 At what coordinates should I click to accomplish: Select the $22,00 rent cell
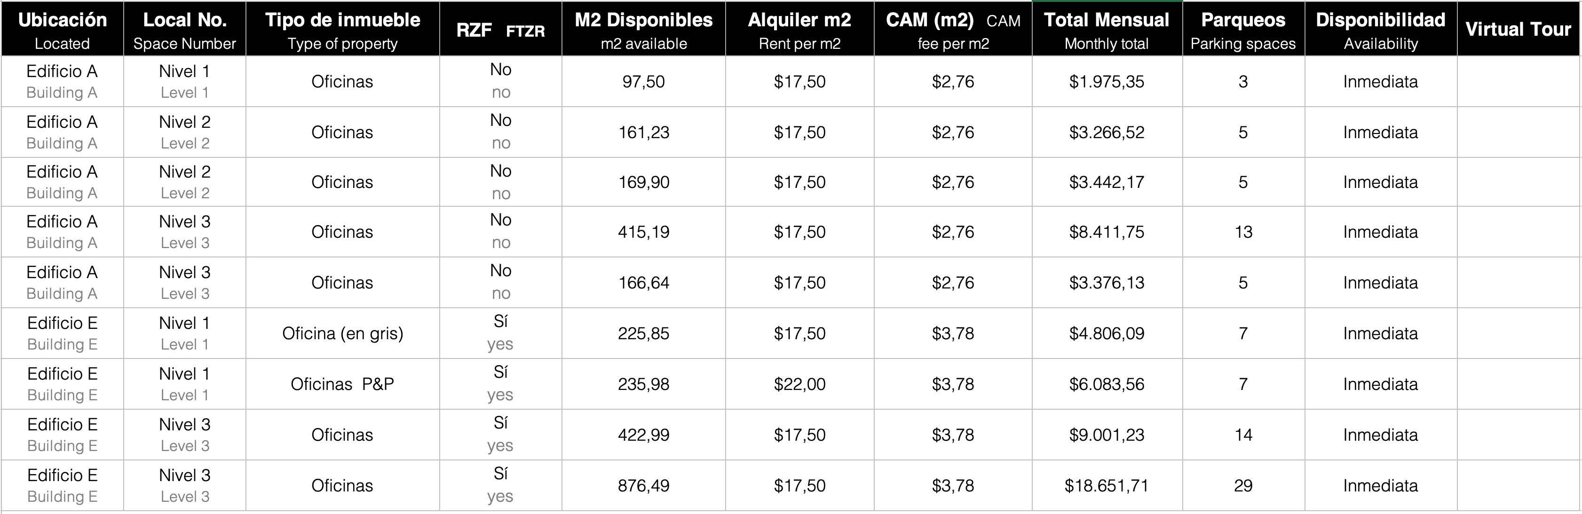point(799,384)
